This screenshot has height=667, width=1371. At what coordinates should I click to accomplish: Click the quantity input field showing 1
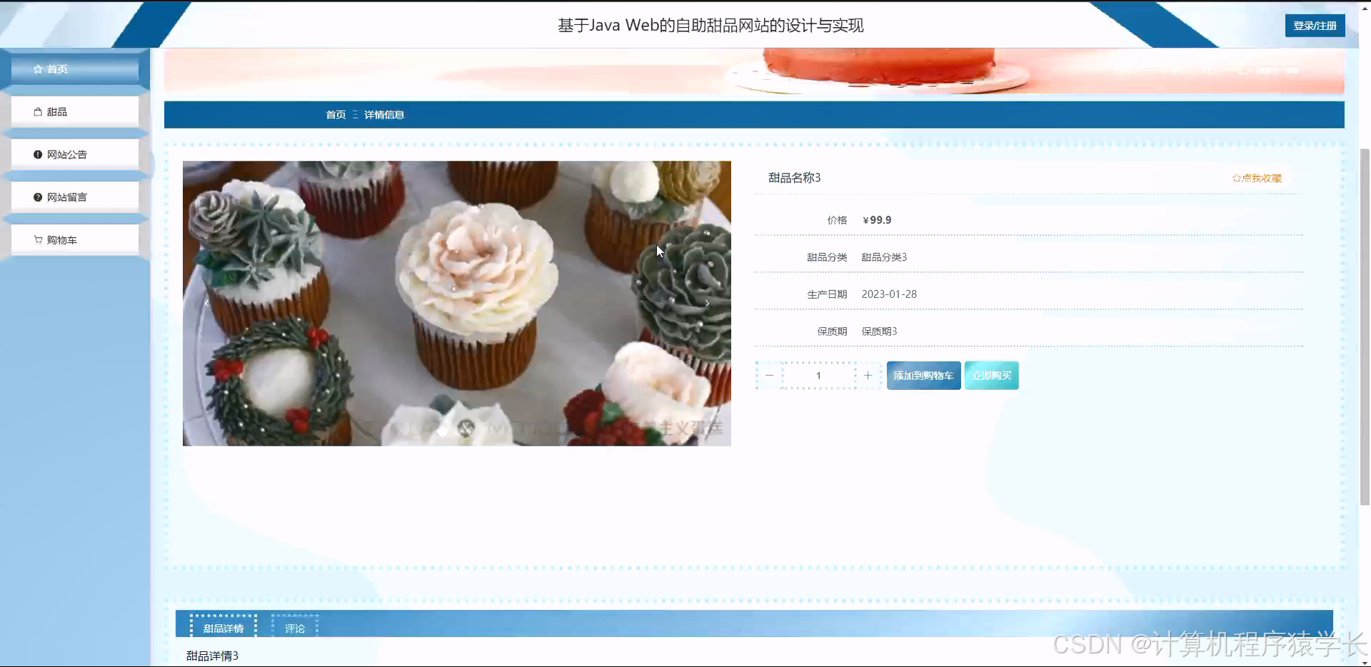(818, 375)
